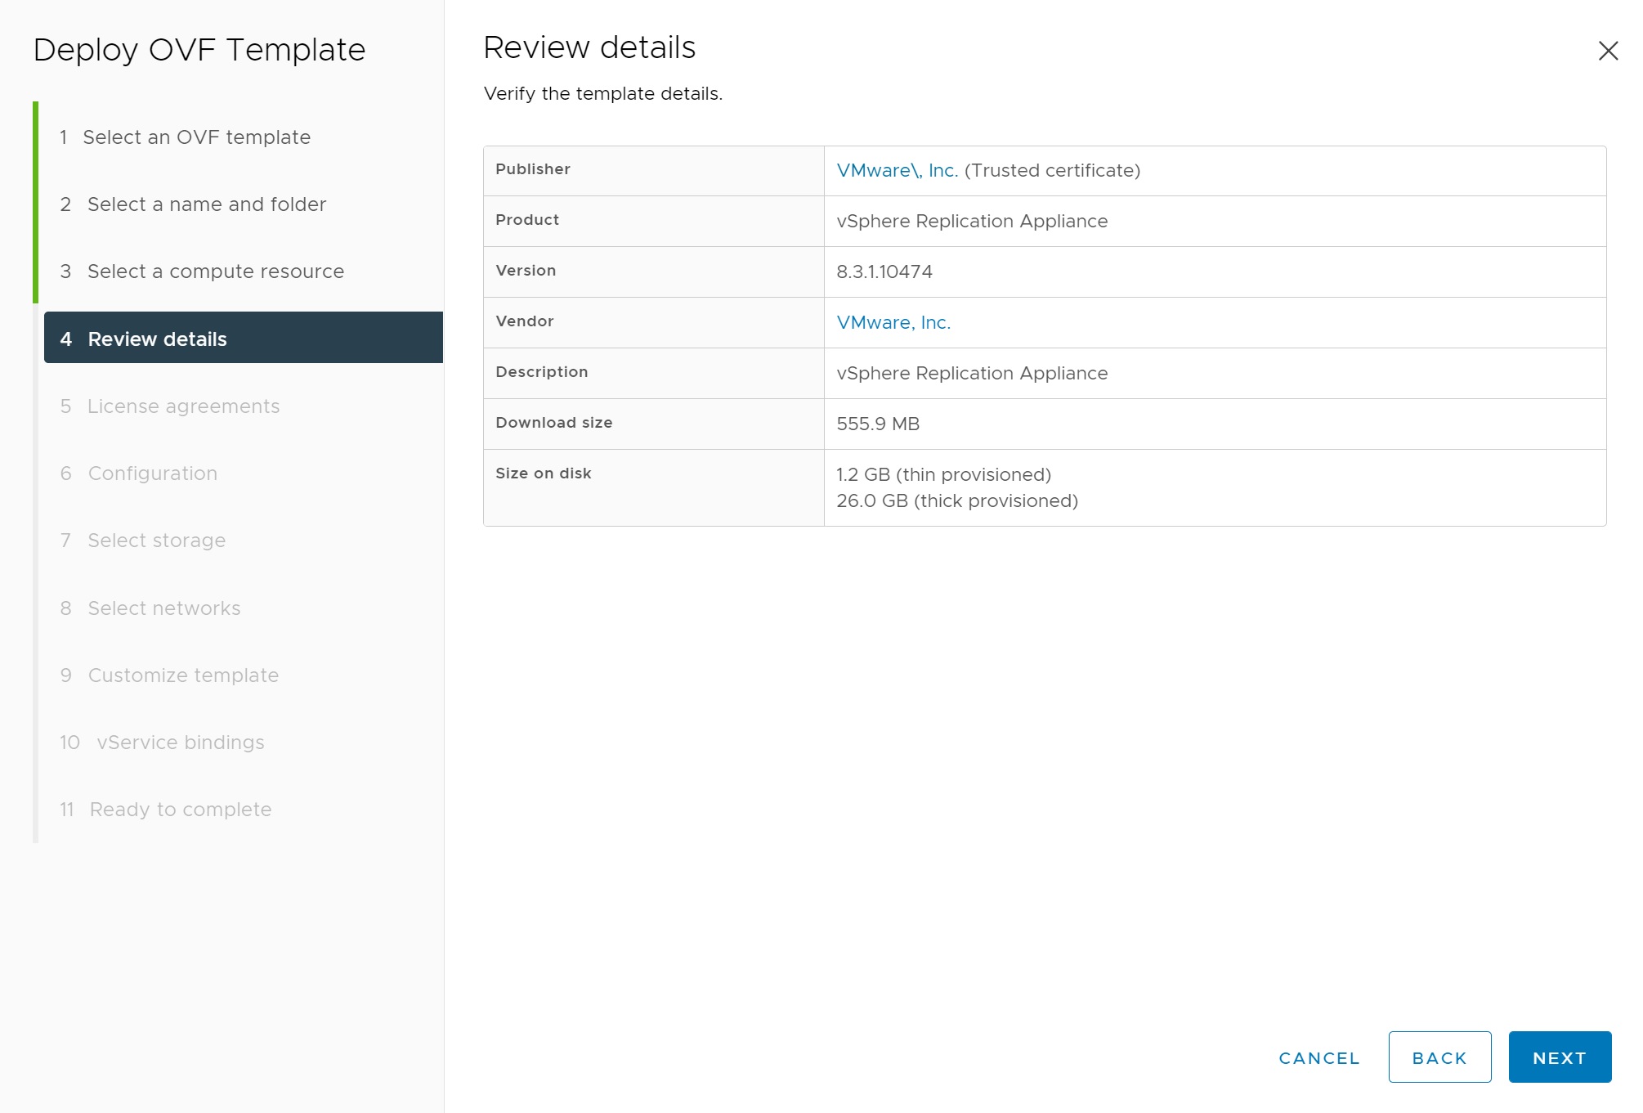
Task: Go to step 3 Select a compute resource
Action: point(215,272)
